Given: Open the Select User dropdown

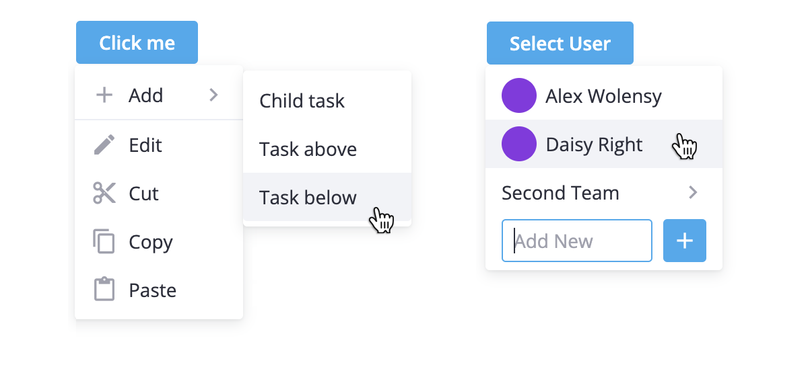Looking at the screenshot, I should (x=560, y=43).
